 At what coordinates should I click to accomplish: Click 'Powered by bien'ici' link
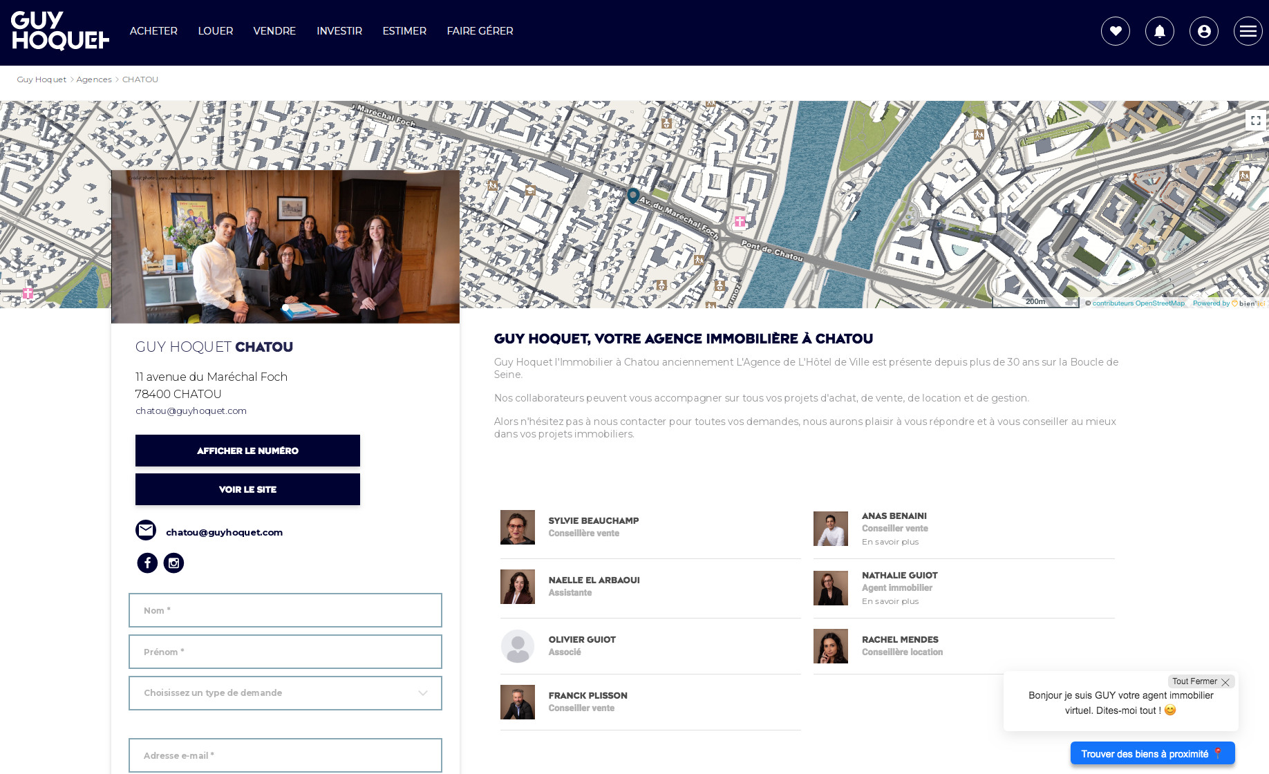pos(1229,303)
